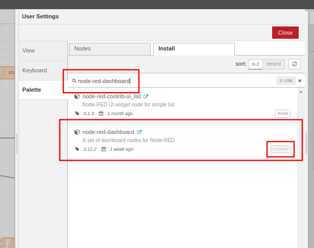The height and width of the screenshot is (248, 314).
Task: Close the User Settings dialog
Action: tap(285, 33)
